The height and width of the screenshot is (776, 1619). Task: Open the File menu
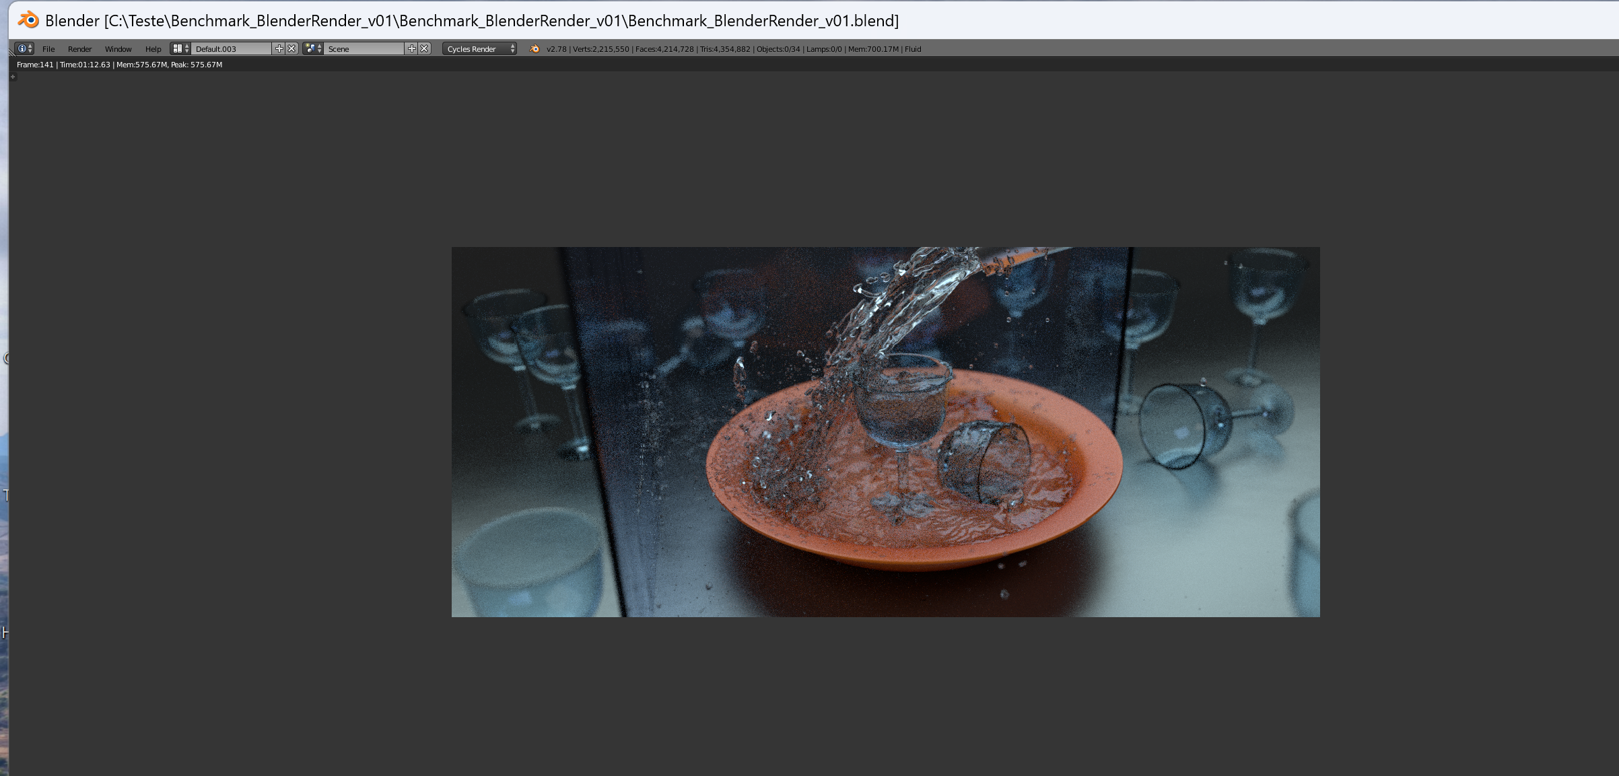(48, 48)
